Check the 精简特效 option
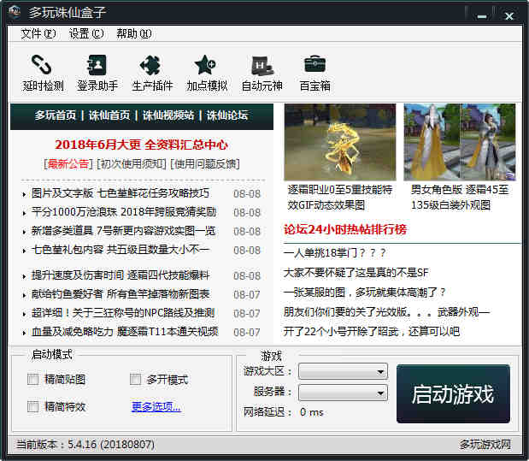Screen dimensions: 529x461 click(33, 406)
